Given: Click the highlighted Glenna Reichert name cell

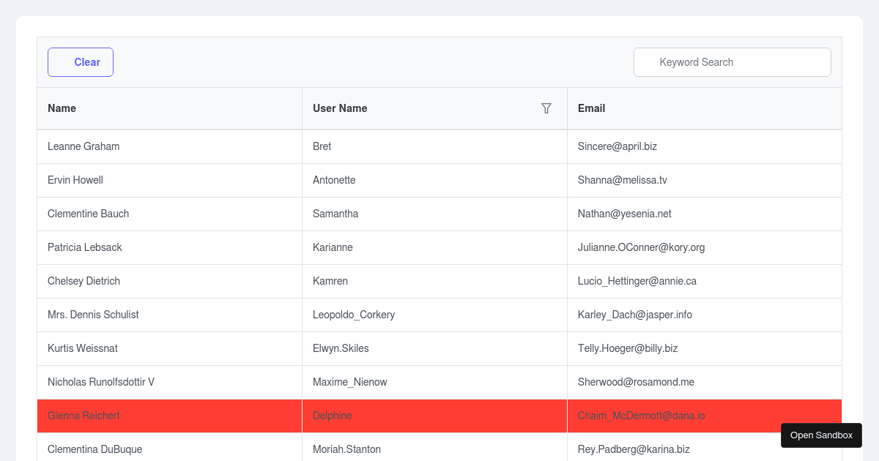Looking at the screenshot, I should pyautogui.click(x=84, y=416).
